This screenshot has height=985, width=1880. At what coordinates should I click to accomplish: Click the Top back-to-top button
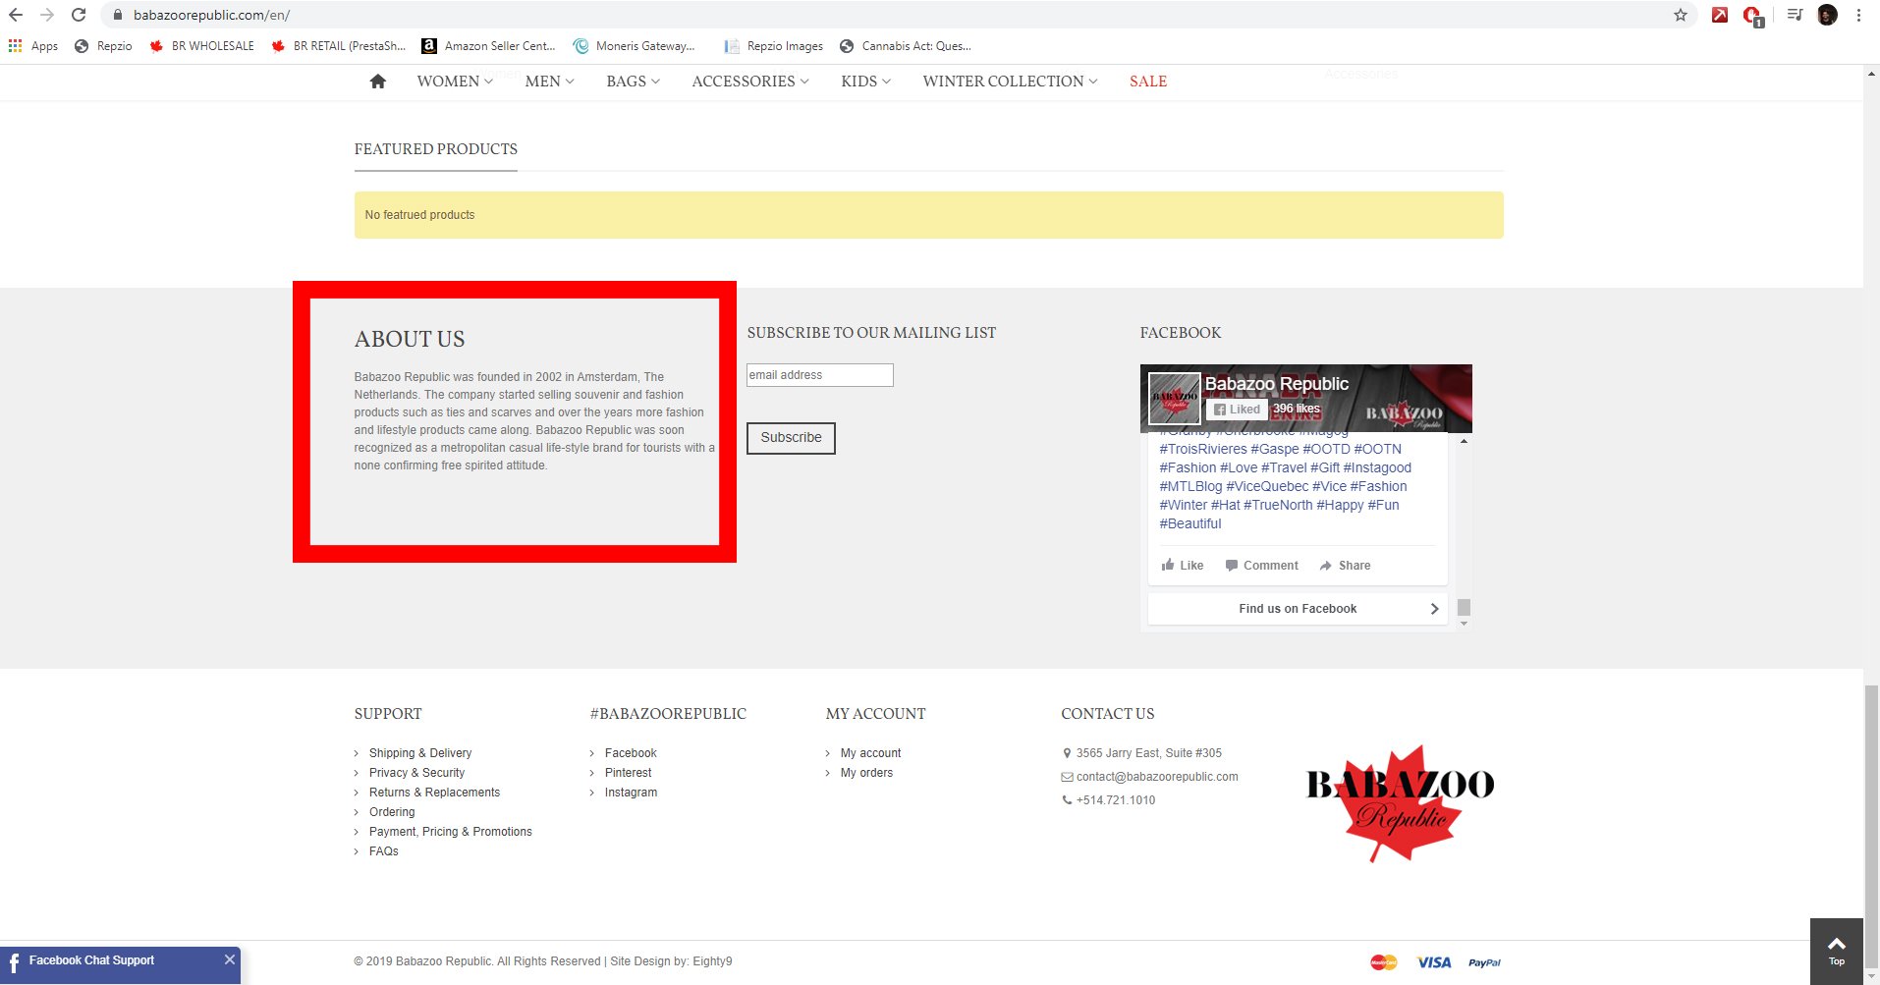click(1837, 951)
